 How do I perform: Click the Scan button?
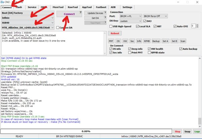[x=183, y=41]
